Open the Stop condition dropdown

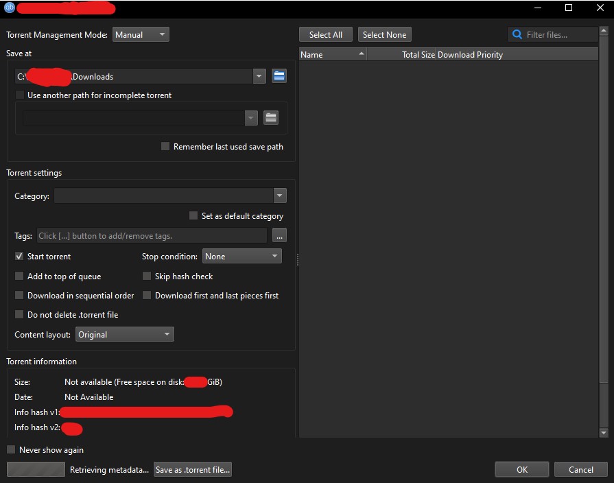[241, 256]
